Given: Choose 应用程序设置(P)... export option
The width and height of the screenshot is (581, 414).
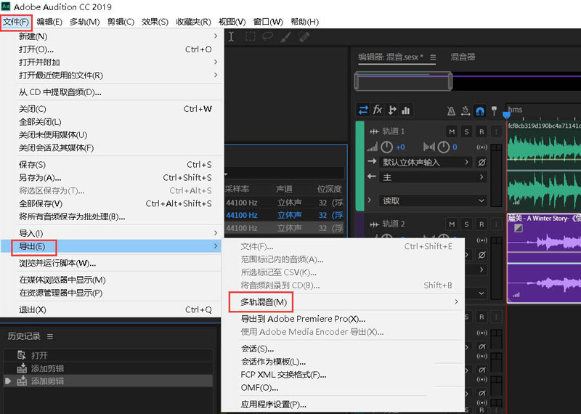Looking at the screenshot, I should pos(343,405).
